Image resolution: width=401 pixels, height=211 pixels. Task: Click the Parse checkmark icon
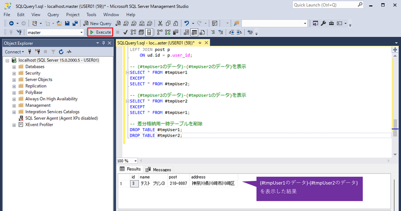tap(126, 32)
